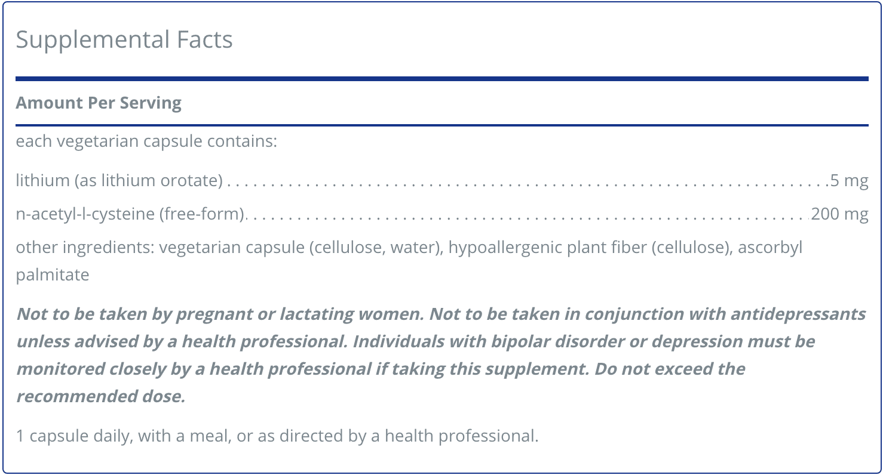This screenshot has width=883, height=475.
Task: Click the Supplemental Facts heading
Action: click(124, 40)
